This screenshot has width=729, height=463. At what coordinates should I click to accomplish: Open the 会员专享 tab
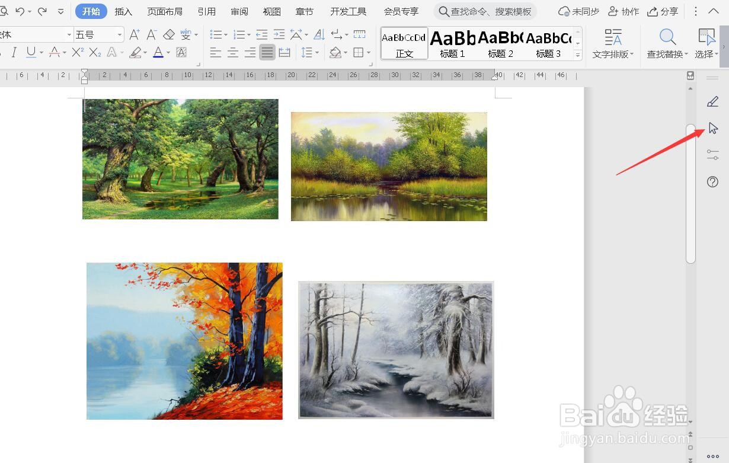tap(401, 11)
